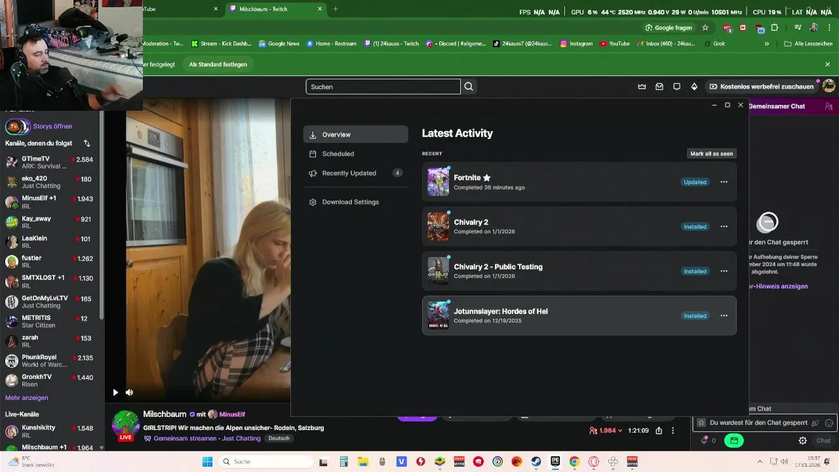Click Jotunnslayer: Hordes of Hel thumbnail
The height and width of the screenshot is (472, 839).
(x=439, y=316)
